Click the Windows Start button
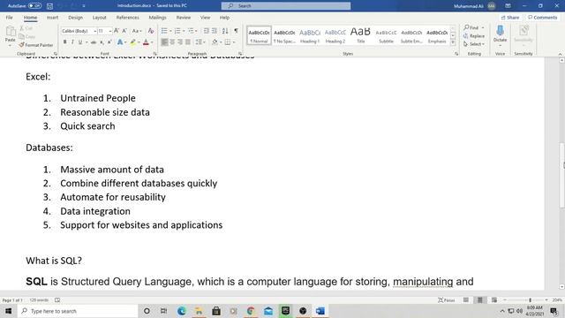565x318 pixels. [x=8, y=311]
